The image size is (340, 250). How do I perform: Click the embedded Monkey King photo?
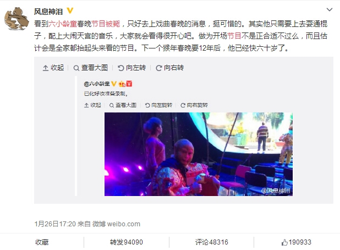click(x=199, y=154)
